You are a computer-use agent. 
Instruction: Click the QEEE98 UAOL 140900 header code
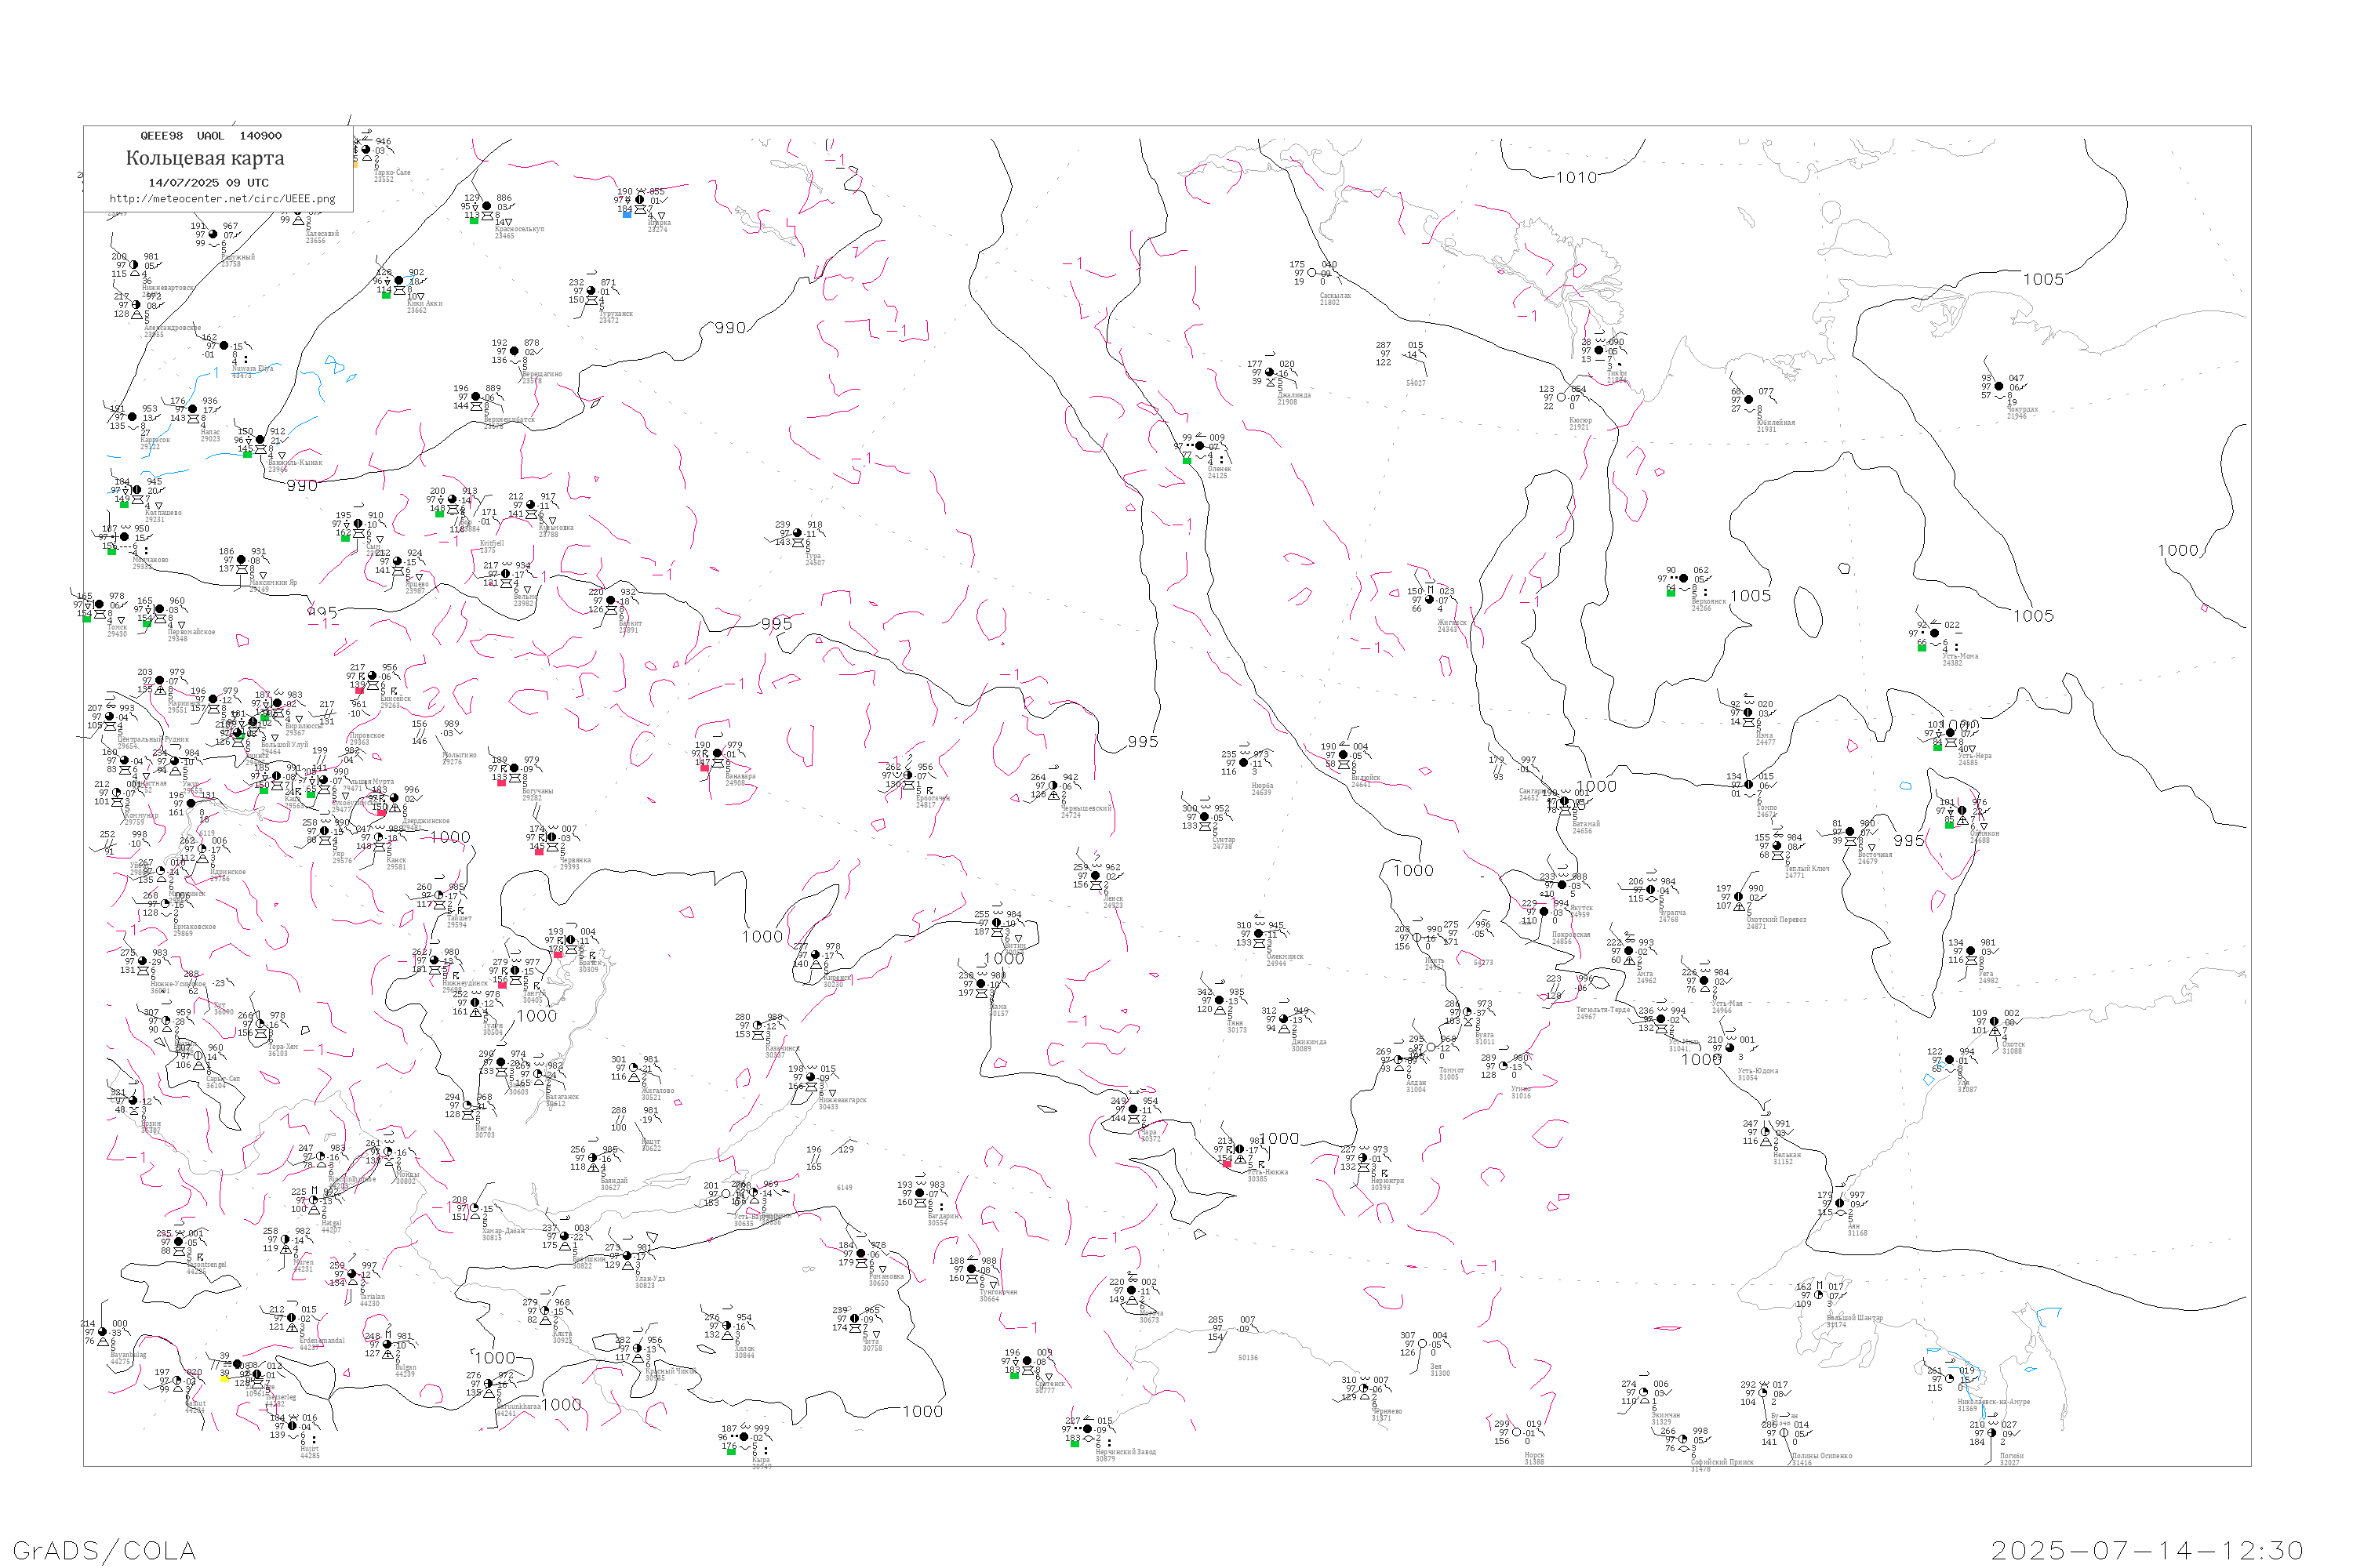click(x=210, y=136)
